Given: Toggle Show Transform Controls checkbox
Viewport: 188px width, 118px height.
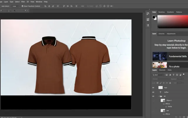Looking at the screenshot, I should coord(23,6).
